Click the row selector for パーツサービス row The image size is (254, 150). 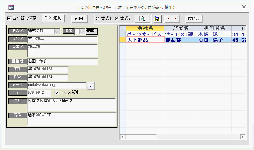tap(122, 34)
